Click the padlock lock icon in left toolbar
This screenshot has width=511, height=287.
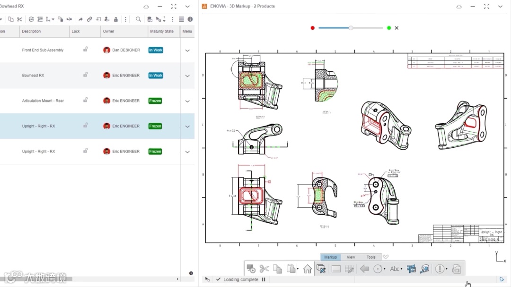[116, 19]
